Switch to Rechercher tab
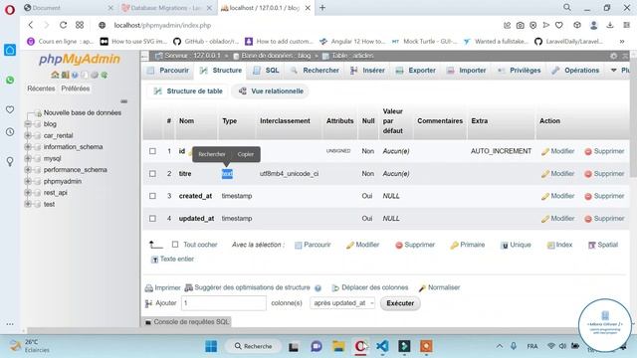 point(315,71)
